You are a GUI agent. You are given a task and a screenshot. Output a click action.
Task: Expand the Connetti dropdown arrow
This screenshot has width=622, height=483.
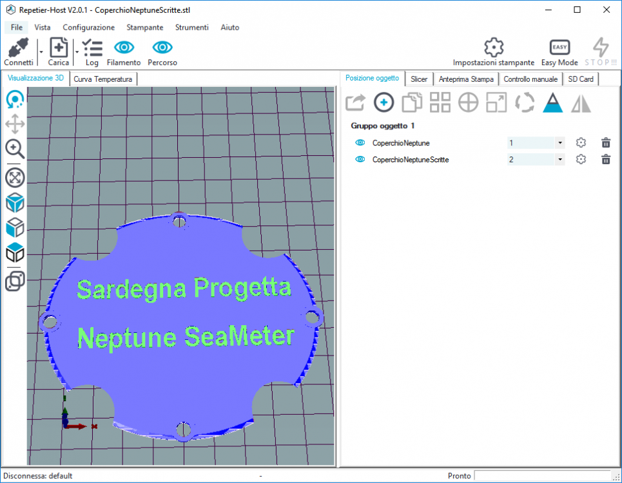tap(41, 52)
